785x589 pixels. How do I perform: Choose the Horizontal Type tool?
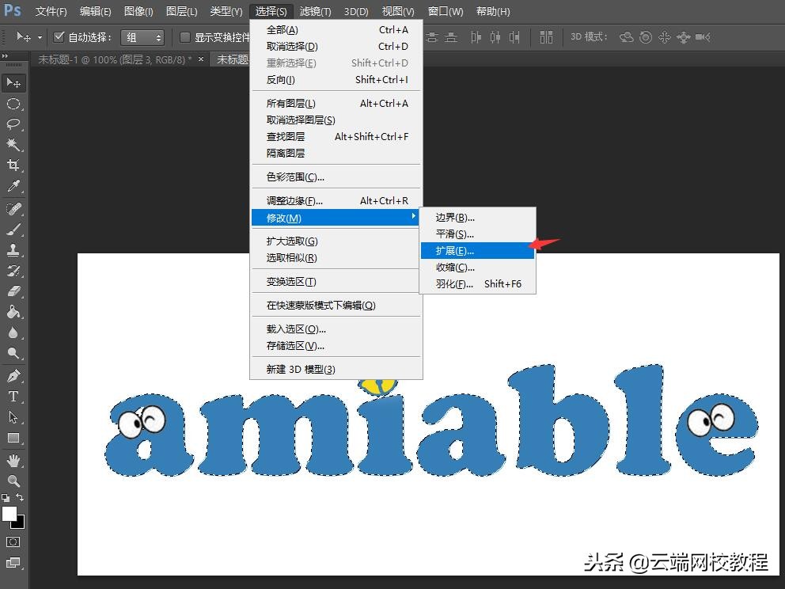pyautogui.click(x=13, y=395)
